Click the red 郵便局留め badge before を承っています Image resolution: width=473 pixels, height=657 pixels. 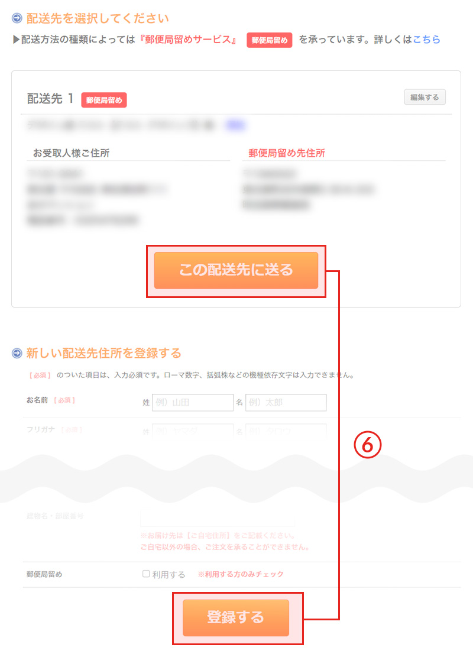tap(270, 40)
